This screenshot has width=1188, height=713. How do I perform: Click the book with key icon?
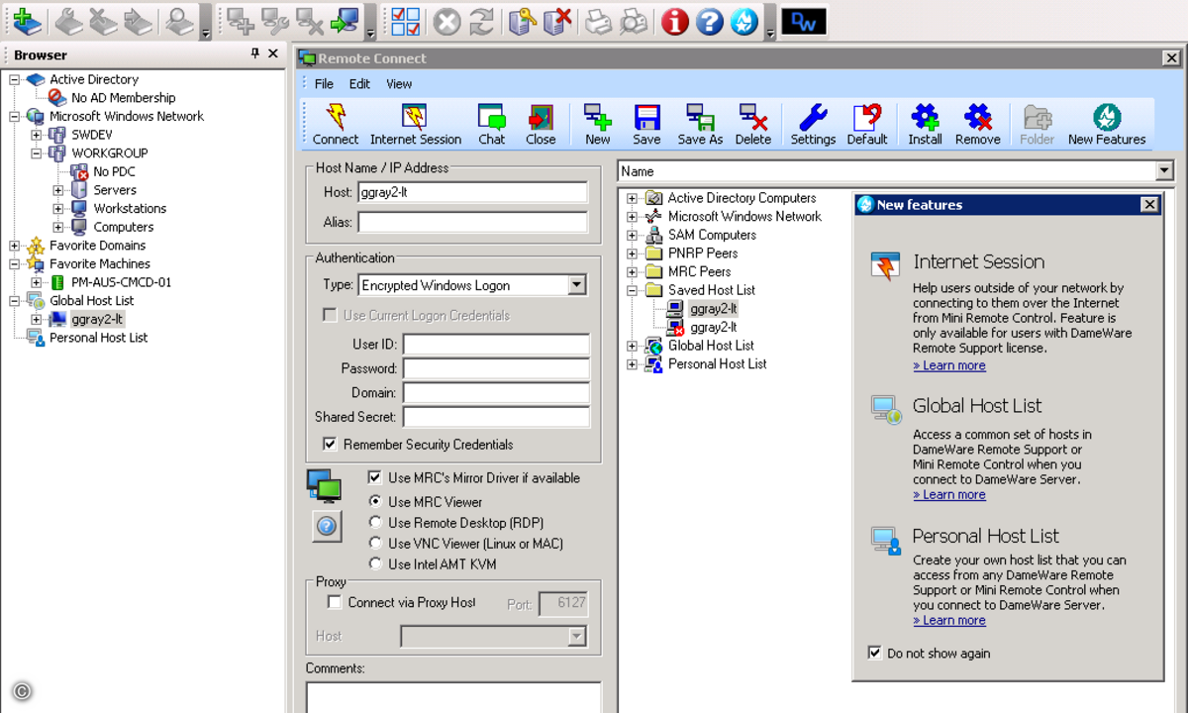[523, 21]
